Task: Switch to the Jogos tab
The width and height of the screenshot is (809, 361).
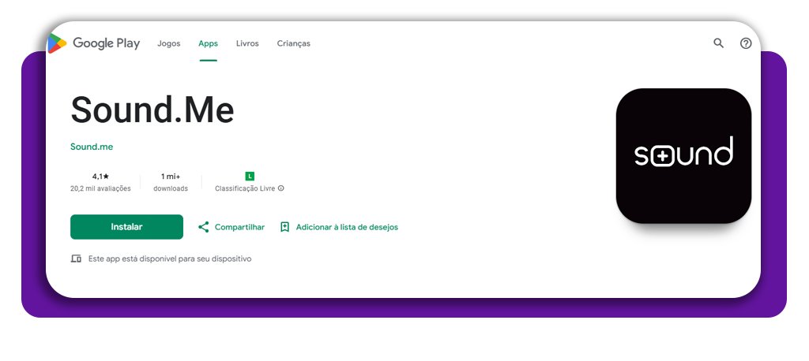Action: click(168, 43)
